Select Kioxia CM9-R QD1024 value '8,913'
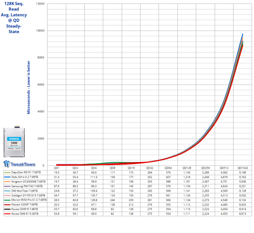This screenshot has width=254, height=233. (243, 214)
